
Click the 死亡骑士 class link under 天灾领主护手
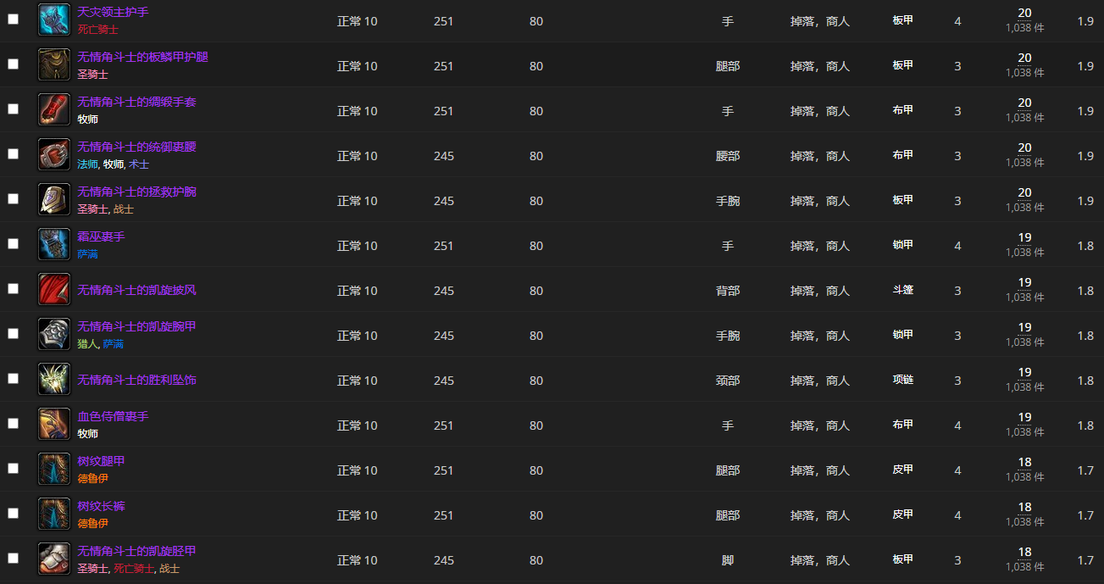[x=97, y=29]
